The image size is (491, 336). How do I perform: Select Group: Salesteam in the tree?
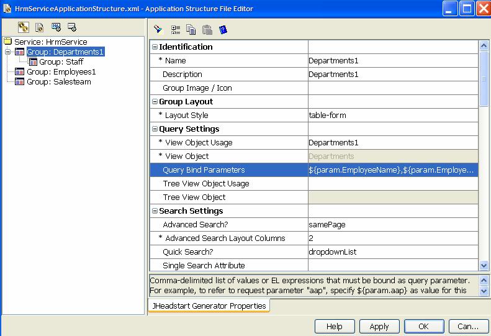click(x=58, y=82)
